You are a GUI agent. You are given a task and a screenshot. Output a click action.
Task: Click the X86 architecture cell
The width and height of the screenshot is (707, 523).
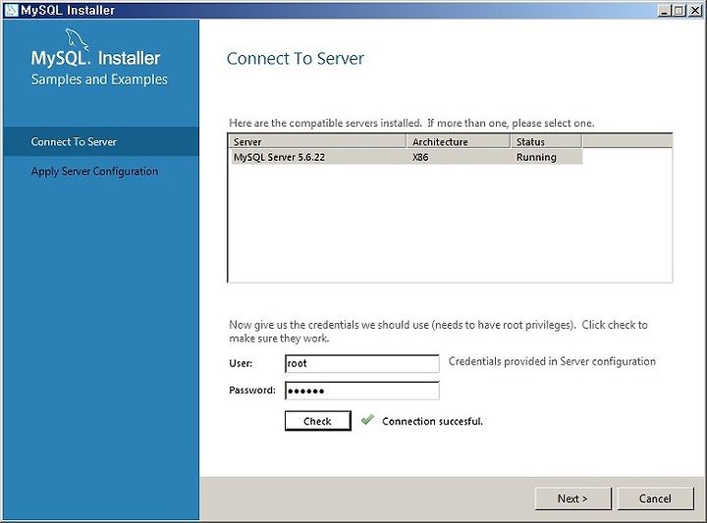pyautogui.click(x=420, y=157)
